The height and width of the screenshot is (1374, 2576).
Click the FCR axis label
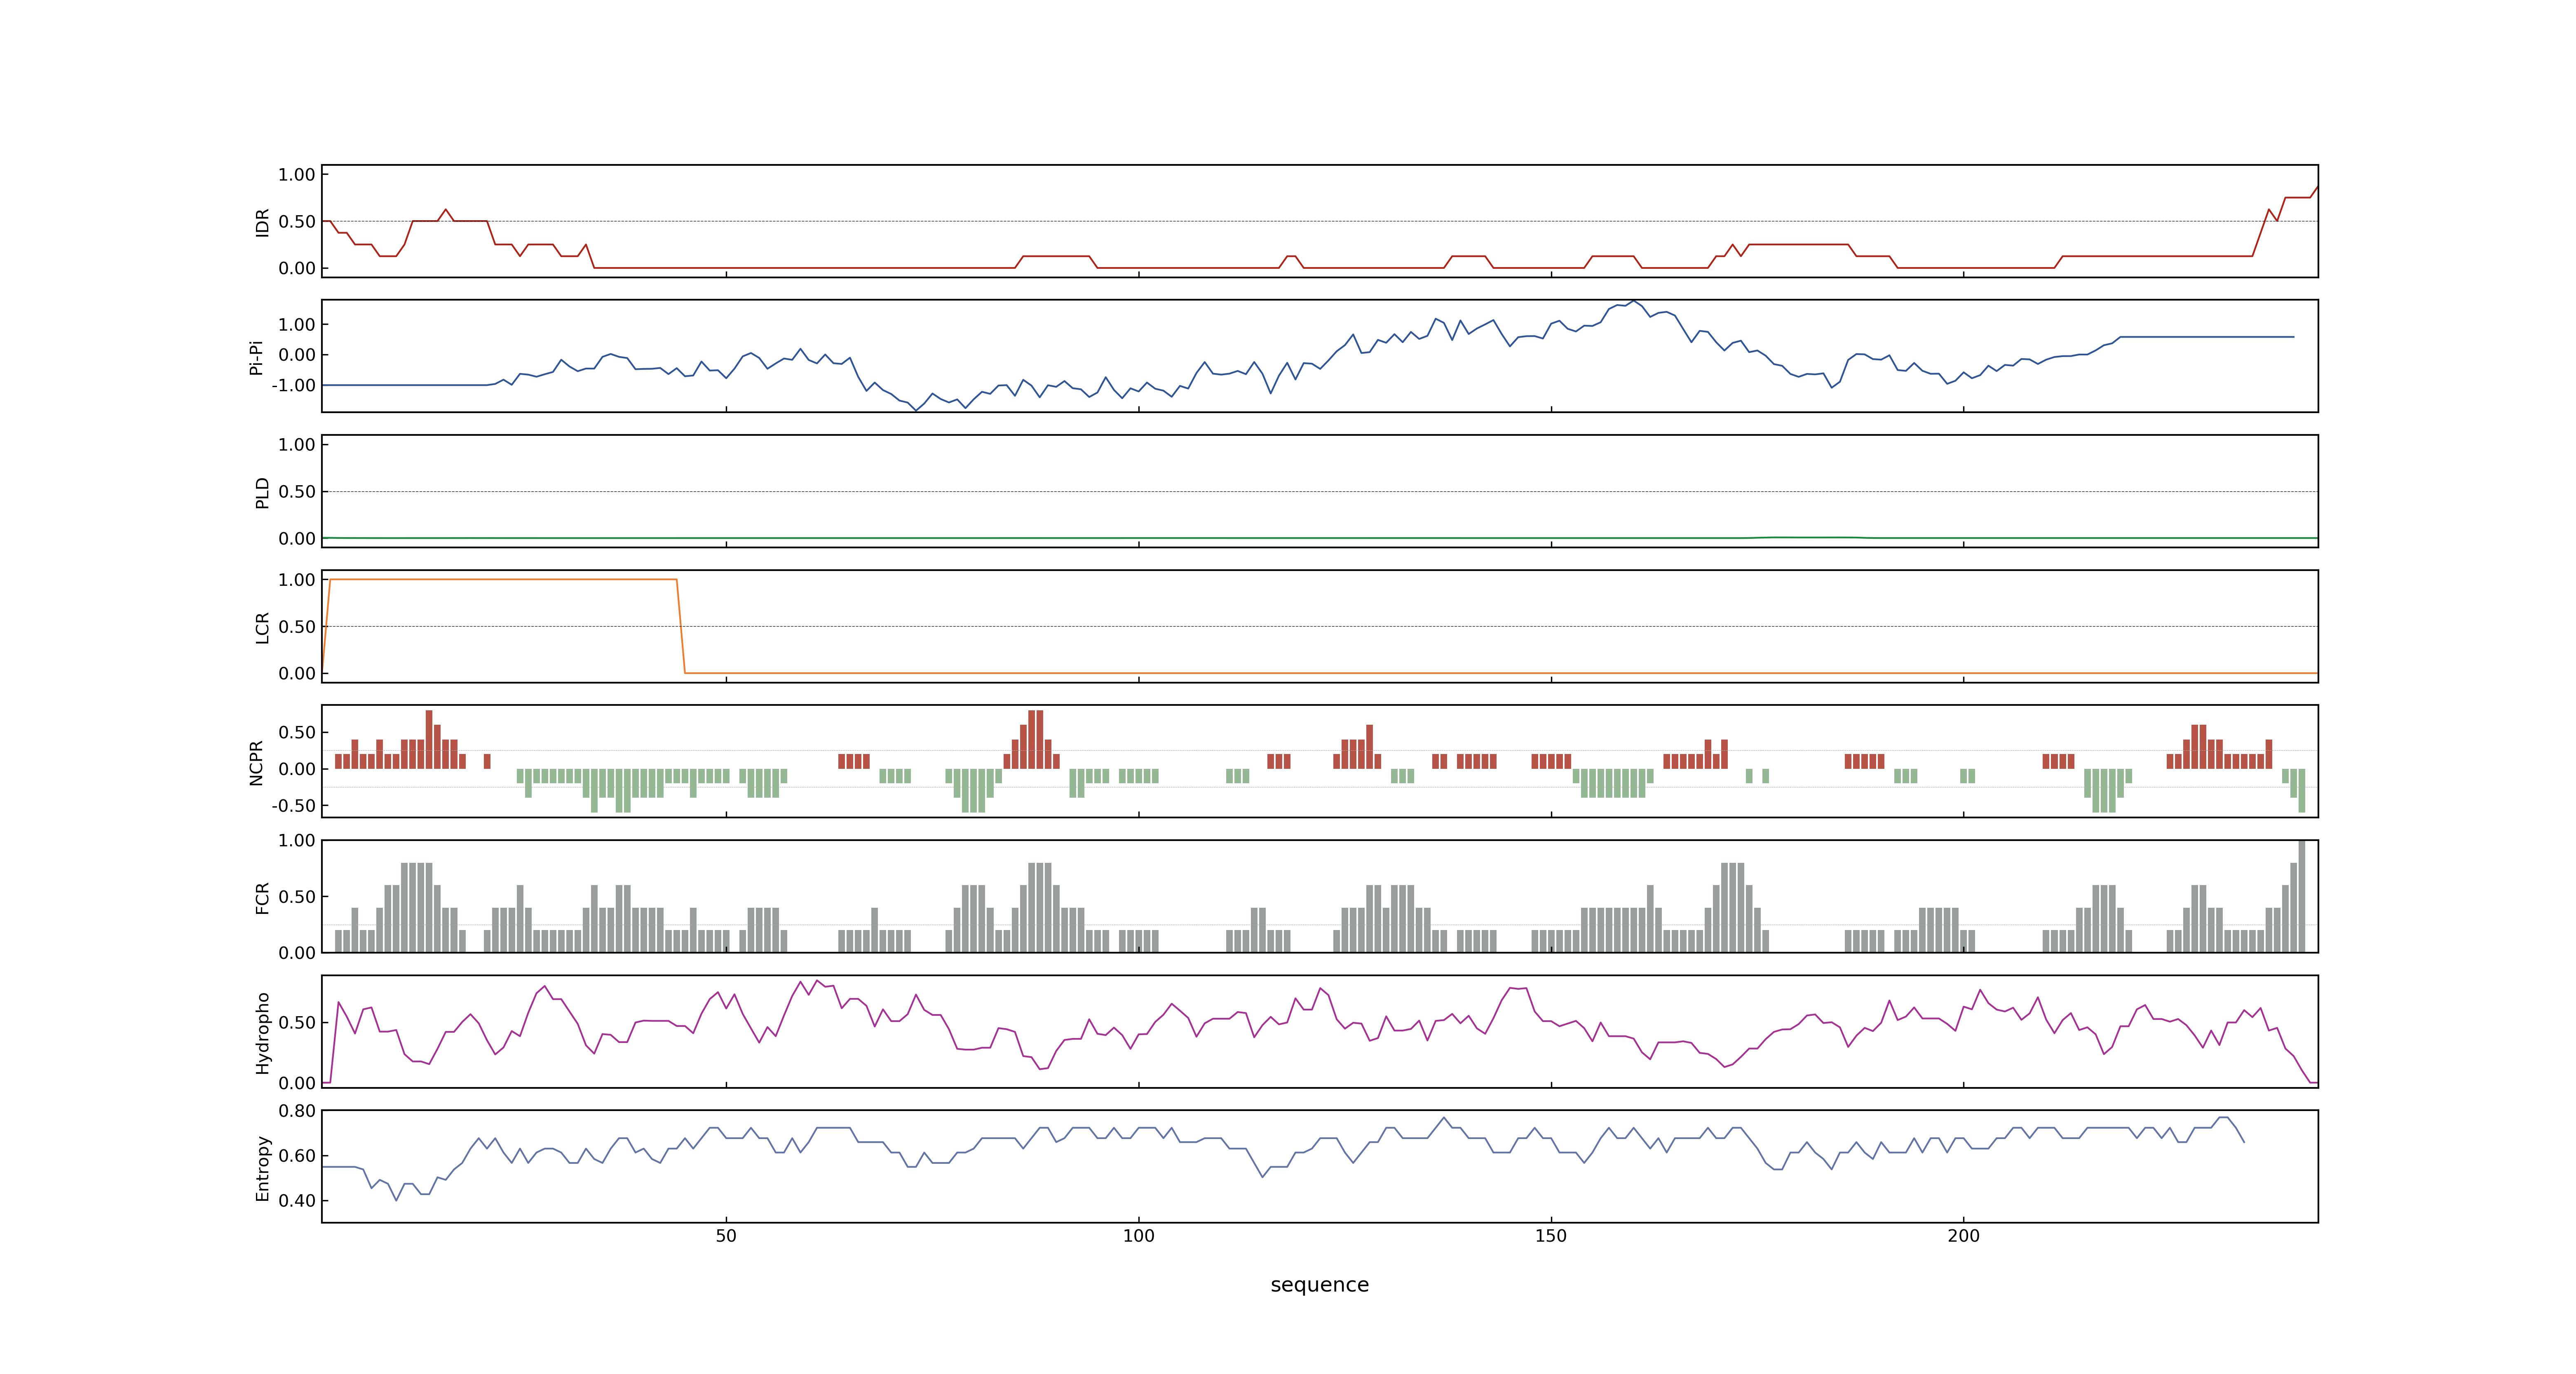262,898
